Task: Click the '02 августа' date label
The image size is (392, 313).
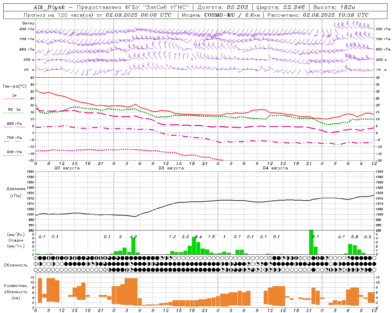Action: [x=67, y=168]
